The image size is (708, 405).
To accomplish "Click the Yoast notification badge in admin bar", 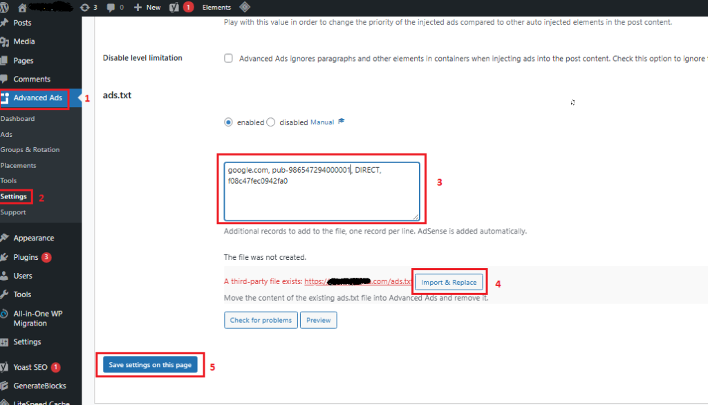I will pyautogui.click(x=188, y=7).
